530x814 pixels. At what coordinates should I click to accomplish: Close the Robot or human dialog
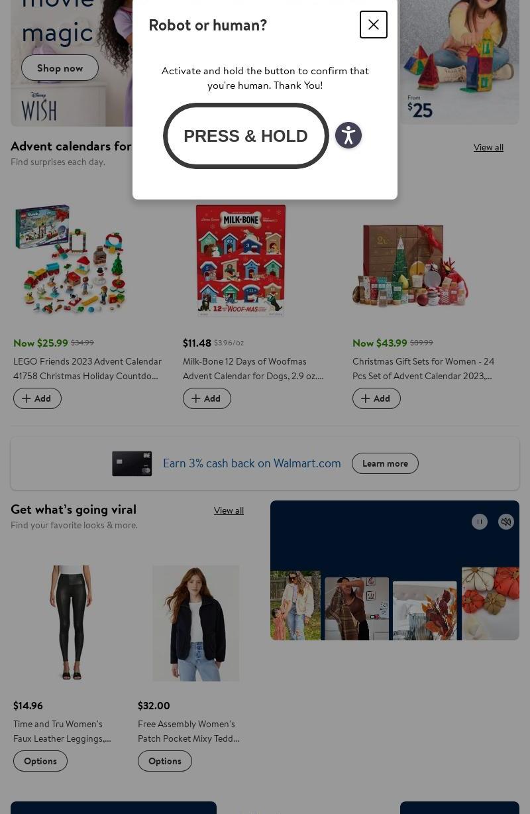[x=374, y=25]
